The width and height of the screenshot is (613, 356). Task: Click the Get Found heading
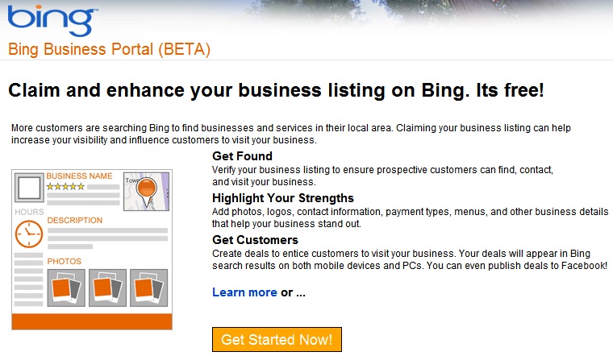[x=242, y=155]
